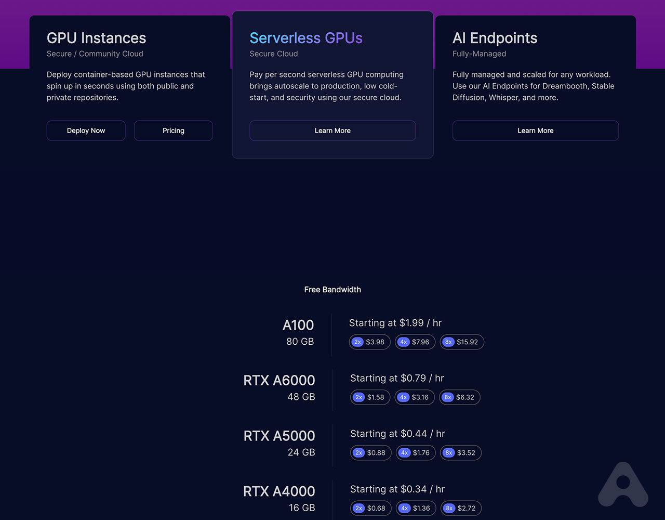Choose the 8x RTX A4000 option at $2.72
The image size is (665, 520).
(460, 508)
